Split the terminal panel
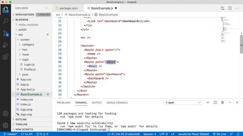Viewport: 243px width, 136px height. (215, 102)
